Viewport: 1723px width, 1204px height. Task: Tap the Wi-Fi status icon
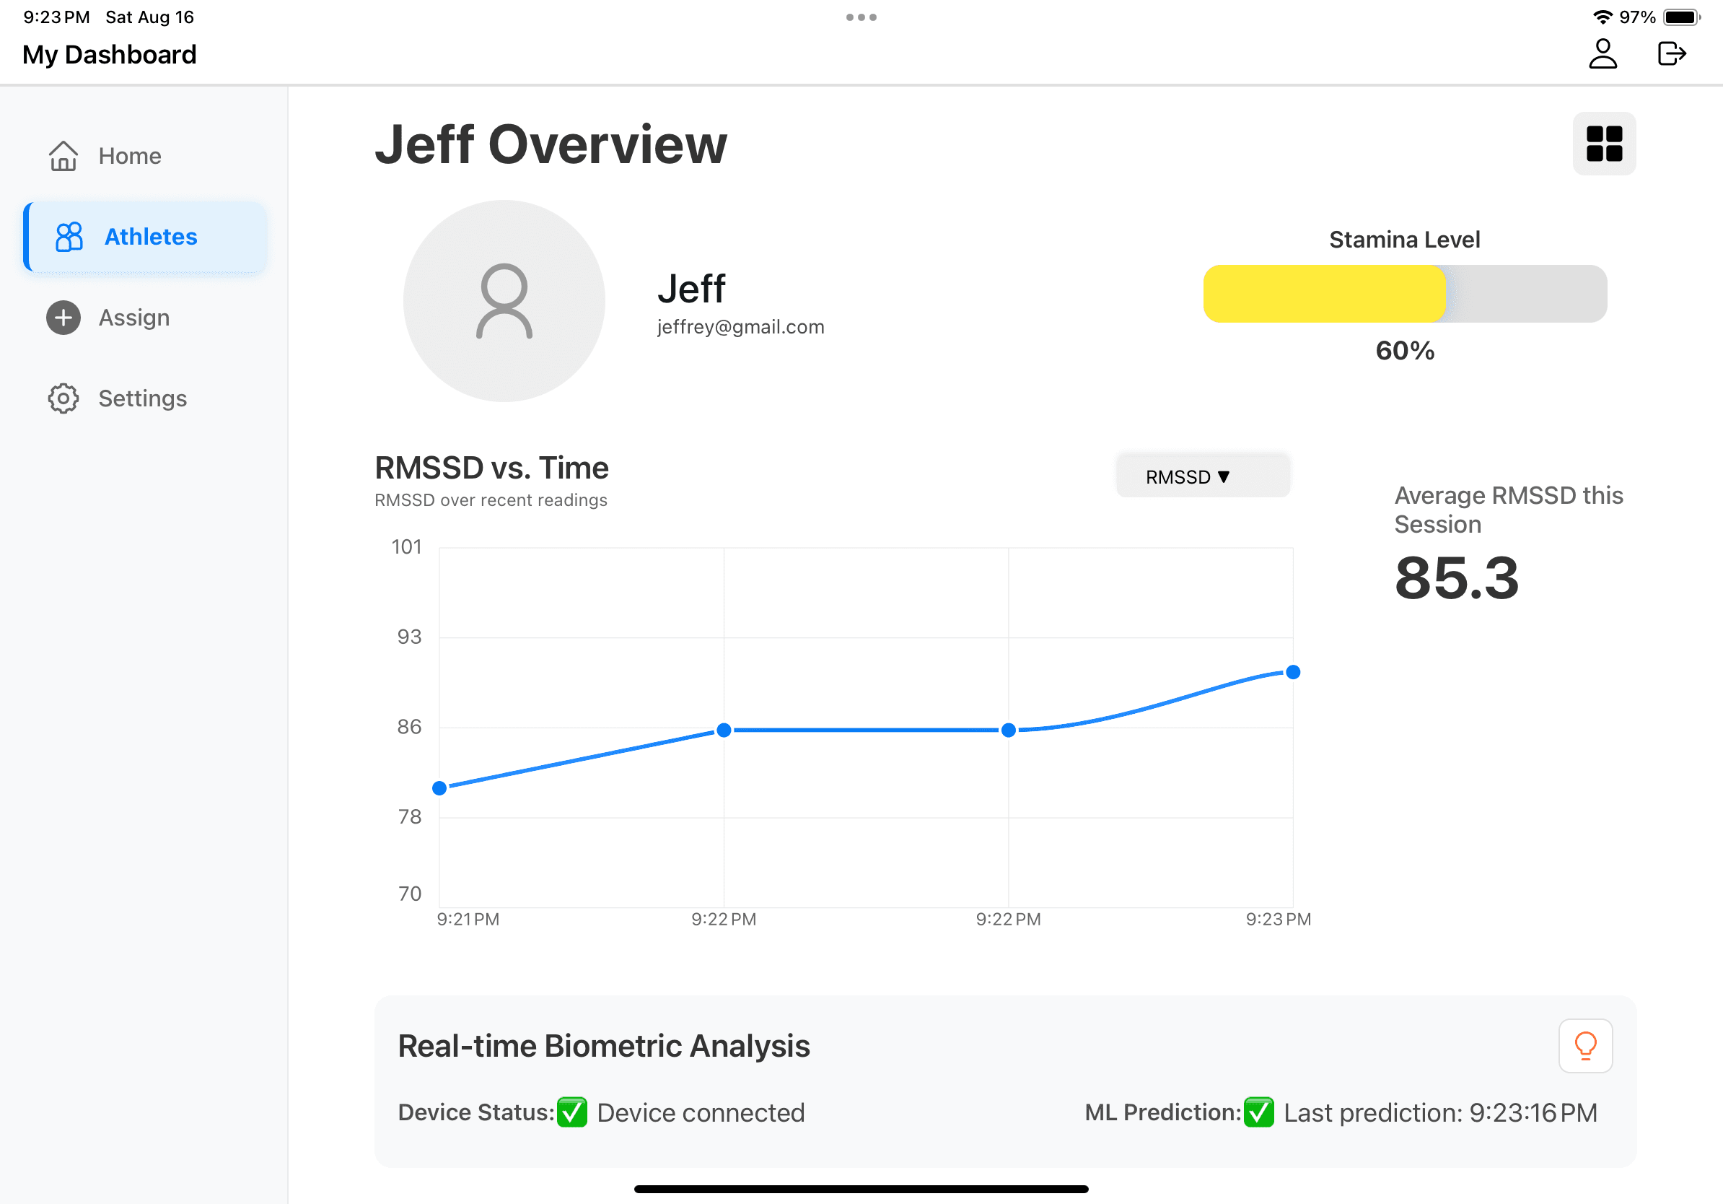(1603, 17)
